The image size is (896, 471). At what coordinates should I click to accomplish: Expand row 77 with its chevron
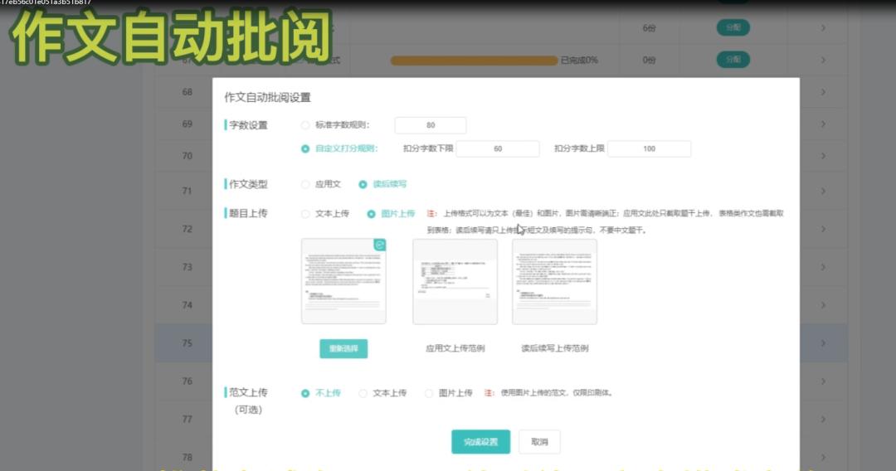824,419
